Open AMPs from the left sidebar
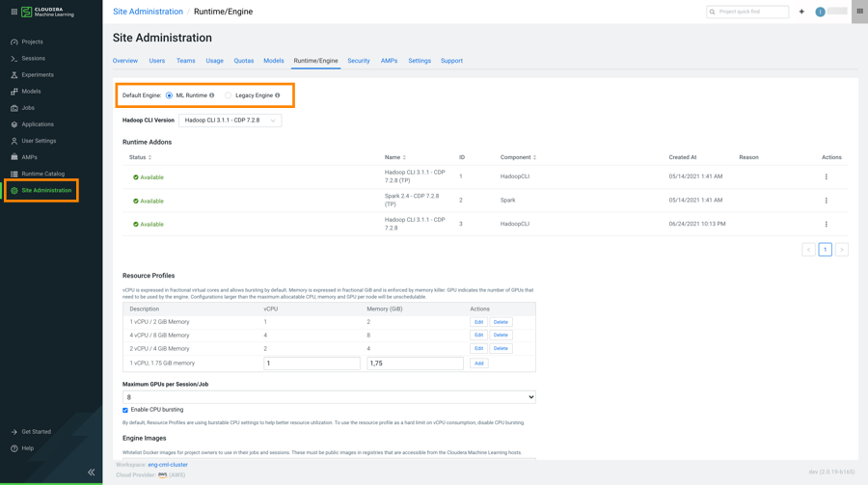This screenshot has height=485, width=868. click(x=14, y=157)
